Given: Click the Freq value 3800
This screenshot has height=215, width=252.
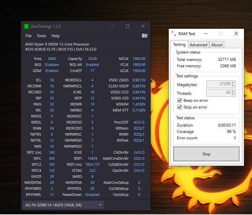Looking at the screenshot, I should 52,59.
